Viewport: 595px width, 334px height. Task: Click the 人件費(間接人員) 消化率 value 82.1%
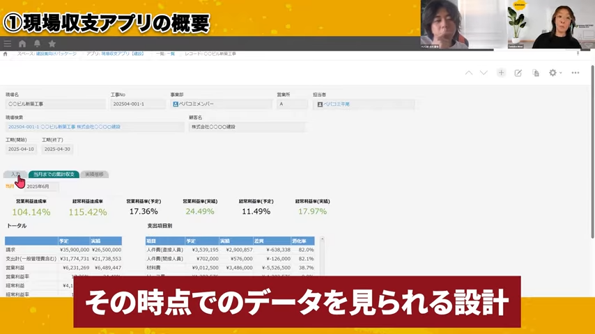click(307, 259)
